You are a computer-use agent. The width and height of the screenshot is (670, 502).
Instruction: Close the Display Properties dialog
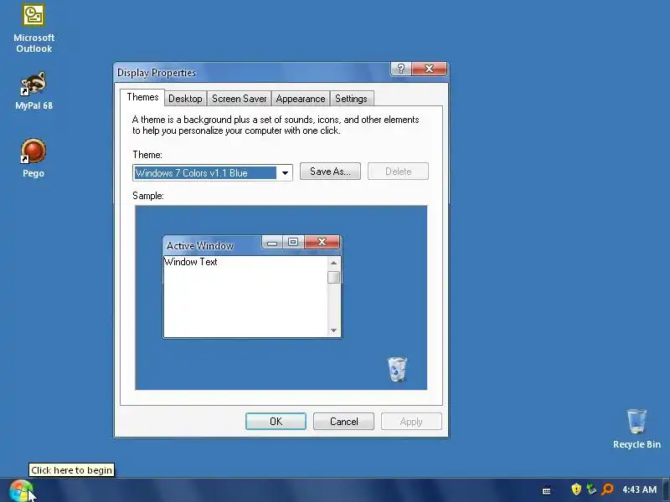pyautogui.click(x=430, y=69)
